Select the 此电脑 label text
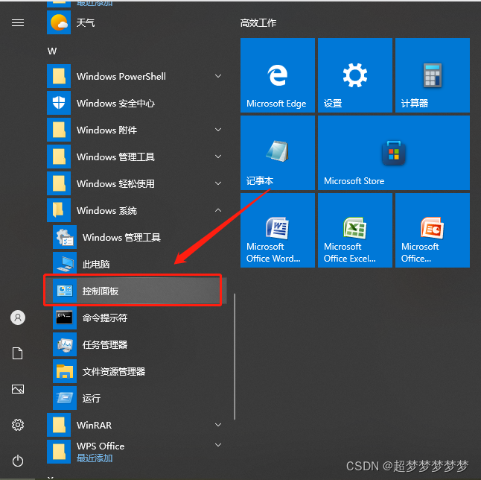 (x=96, y=264)
